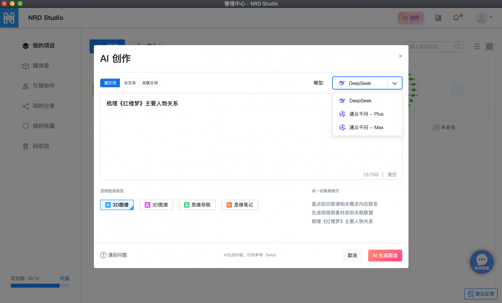Enable the 思维笔记 graph type
This screenshot has width=502, height=303.
(240, 205)
